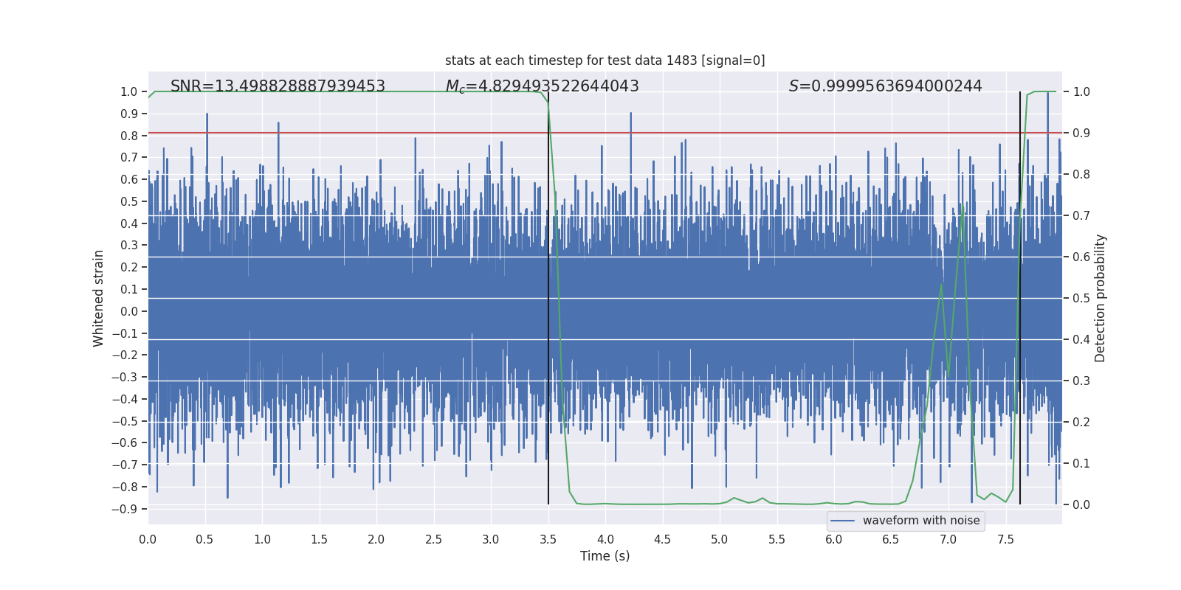Click the black vertical marker at 3.5 seconds
The image size is (1181, 590).
(548, 295)
